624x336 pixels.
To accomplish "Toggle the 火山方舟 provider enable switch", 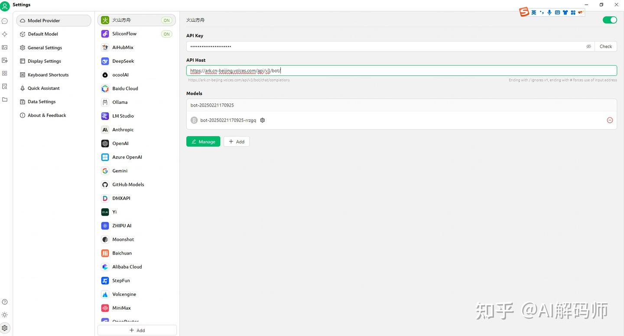I will click(610, 20).
